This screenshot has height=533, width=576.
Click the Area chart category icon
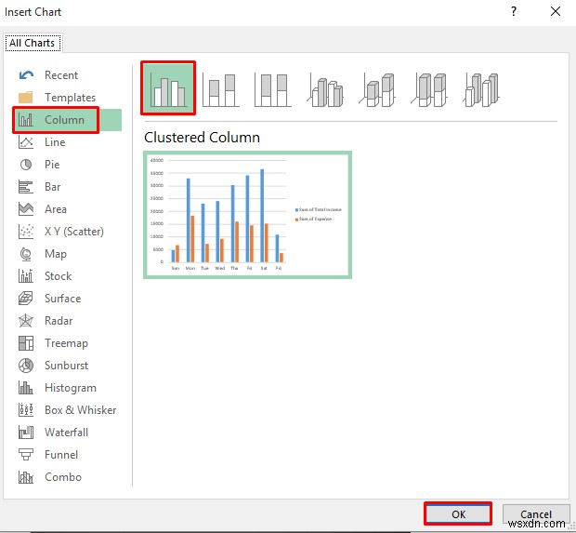26,209
